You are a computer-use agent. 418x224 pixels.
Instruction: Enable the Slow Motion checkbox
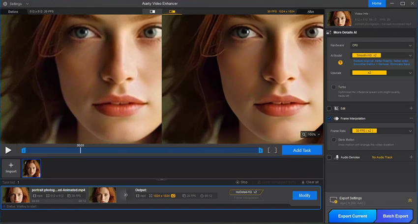click(333, 140)
